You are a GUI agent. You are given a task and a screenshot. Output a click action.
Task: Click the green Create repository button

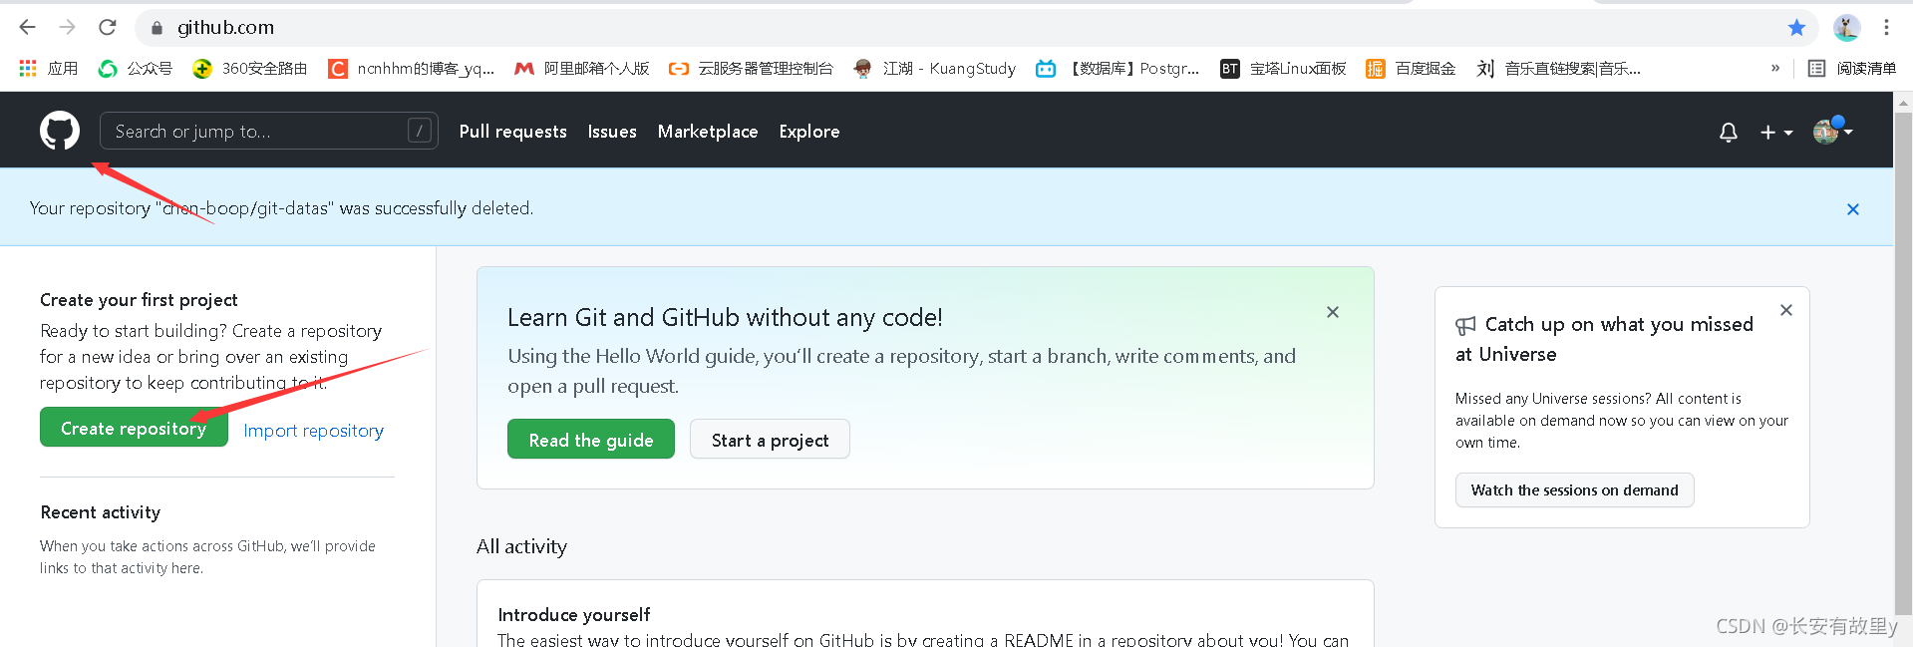(134, 428)
